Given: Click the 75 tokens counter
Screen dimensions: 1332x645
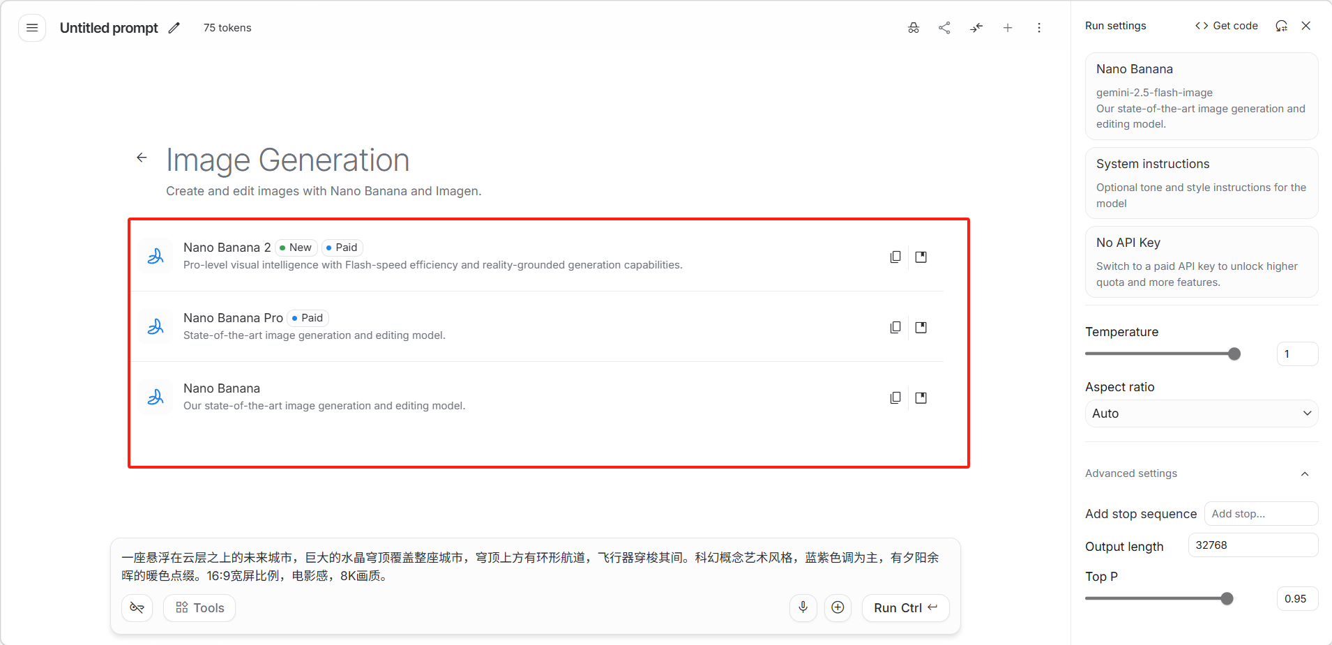Looking at the screenshot, I should click(x=227, y=28).
